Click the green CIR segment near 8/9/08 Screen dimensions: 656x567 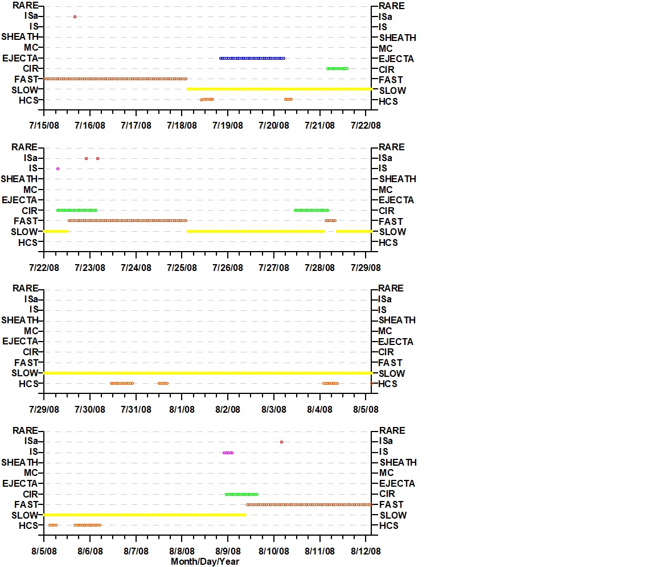tap(242, 494)
